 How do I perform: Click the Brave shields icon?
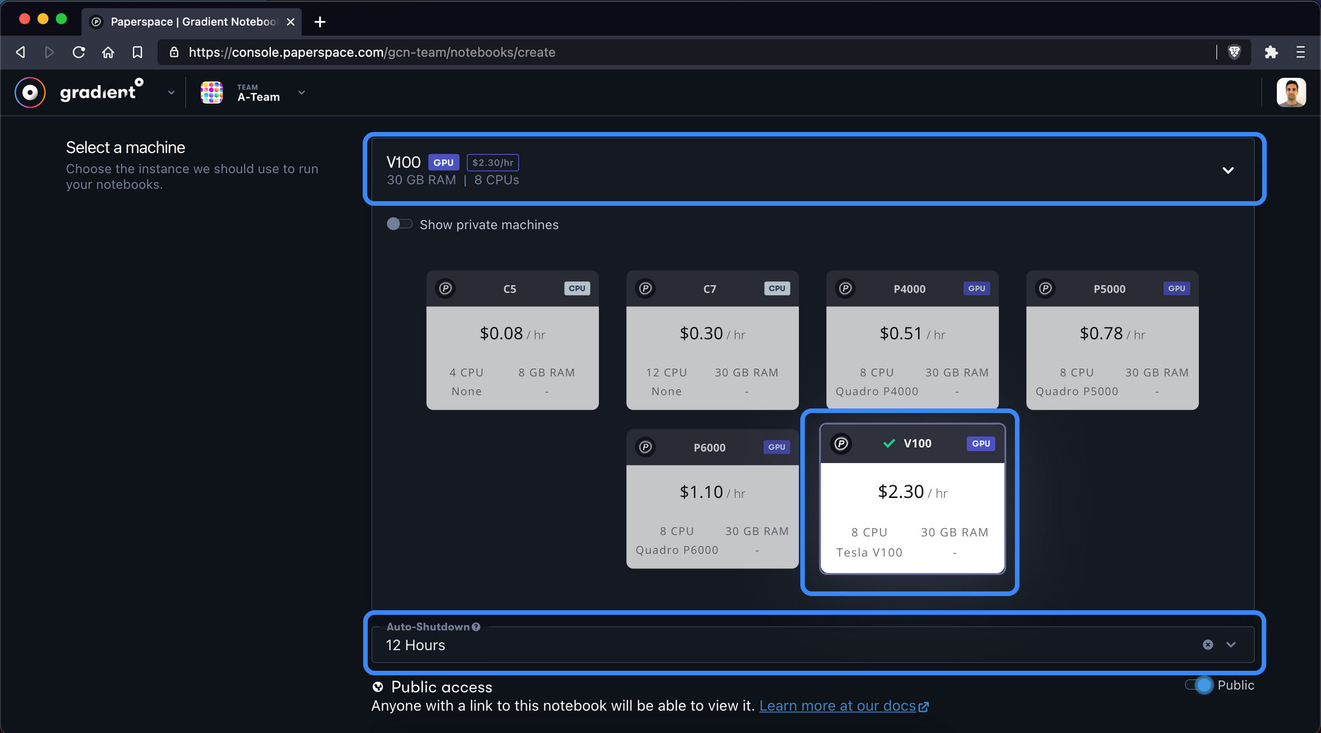(x=1234, y=52)
